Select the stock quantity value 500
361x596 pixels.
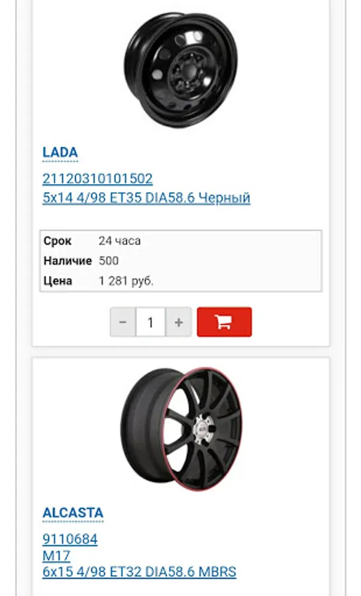pyautogui.click(x=109, y=261)
